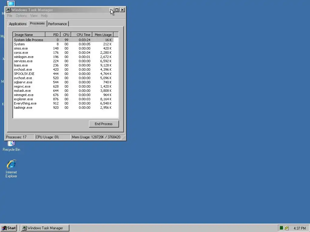The height and width of the screenshot is (232, 310).
Task: Click the Everything search tray icon
Action: point(286,228)
